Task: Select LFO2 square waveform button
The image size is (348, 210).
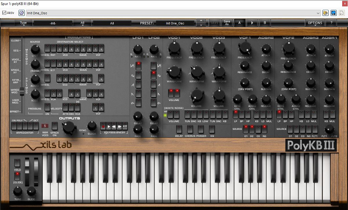Action: [154, 75]
